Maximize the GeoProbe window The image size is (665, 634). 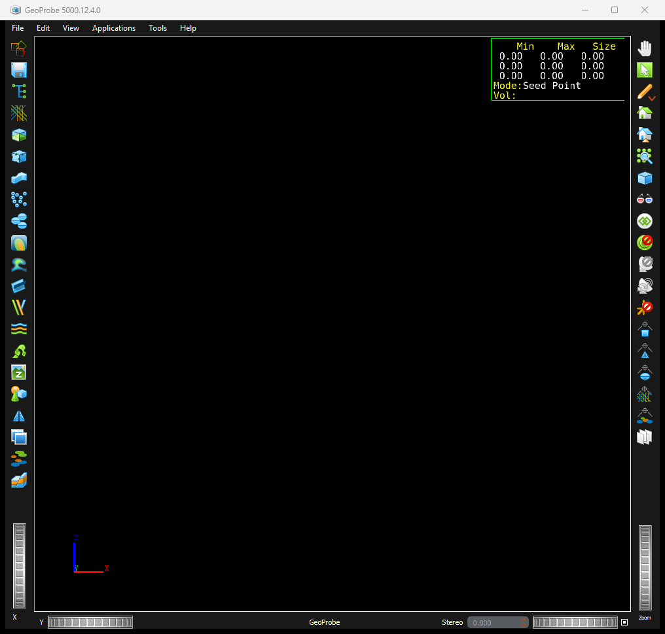coord(615,10)
